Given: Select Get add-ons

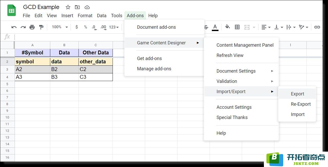Looking at the screenshot, I should pos(164,58).
